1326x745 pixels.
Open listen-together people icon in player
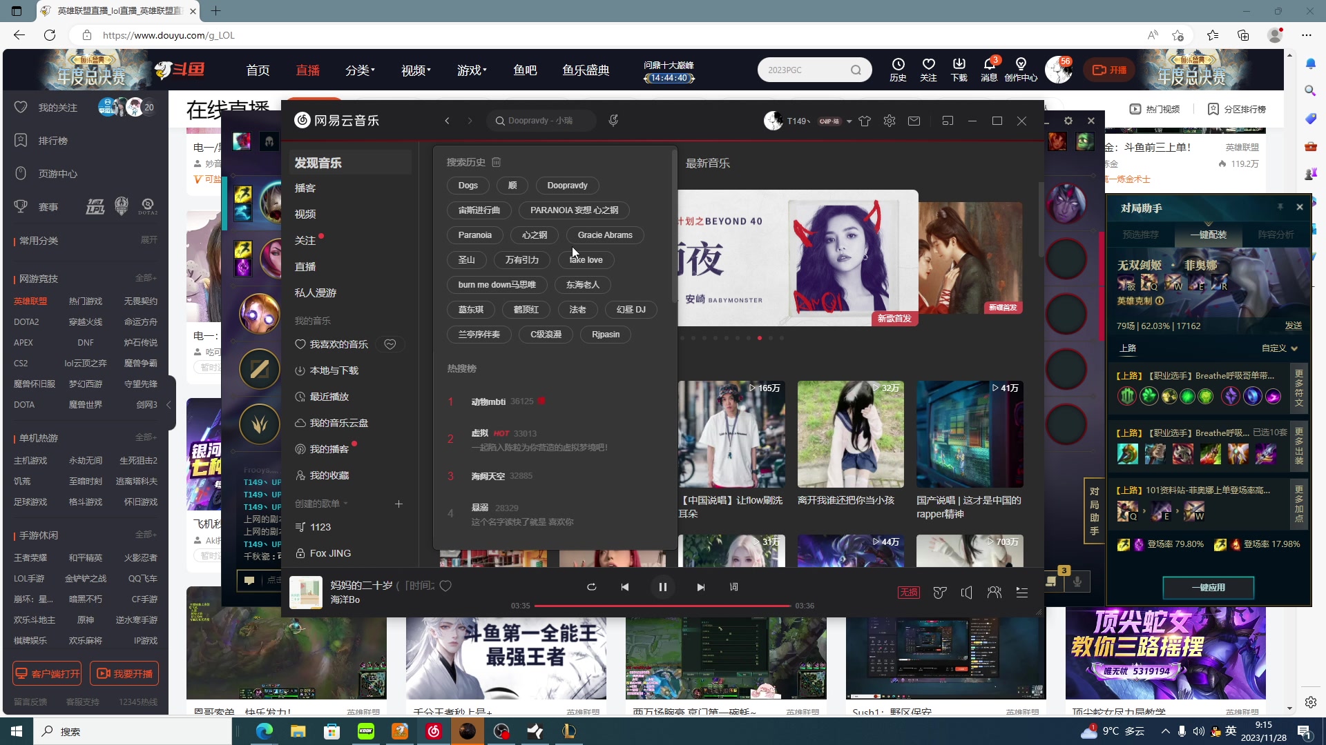[995, 592]
